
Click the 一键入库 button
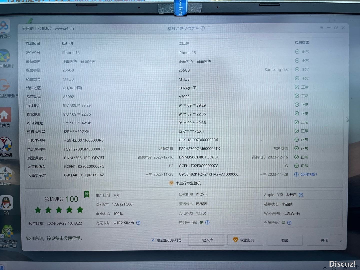pyautogui.click(x=206, y=240)
